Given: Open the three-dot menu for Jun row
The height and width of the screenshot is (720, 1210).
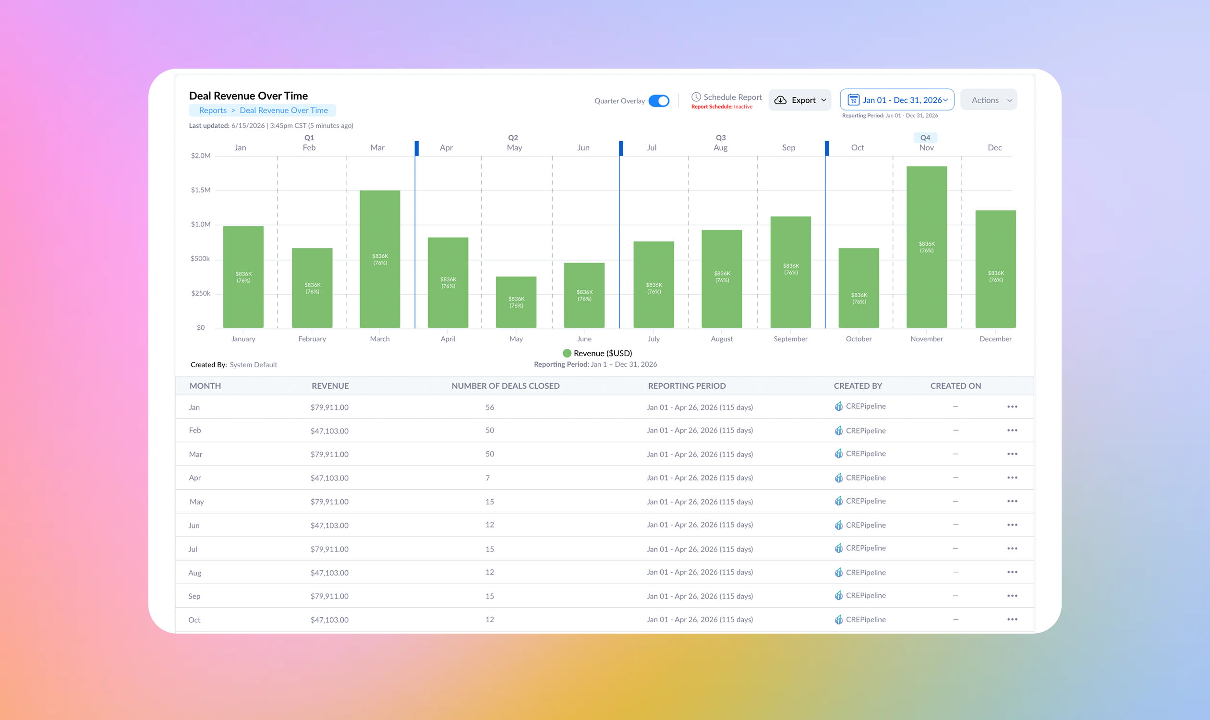Looking at the screenshot, I should pos(1012,525).
